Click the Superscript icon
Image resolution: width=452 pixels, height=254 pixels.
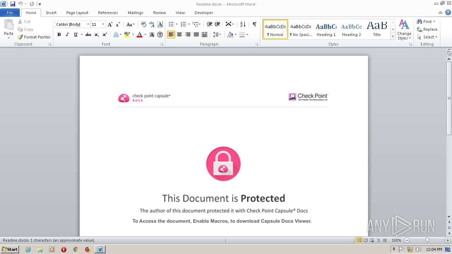105,35
